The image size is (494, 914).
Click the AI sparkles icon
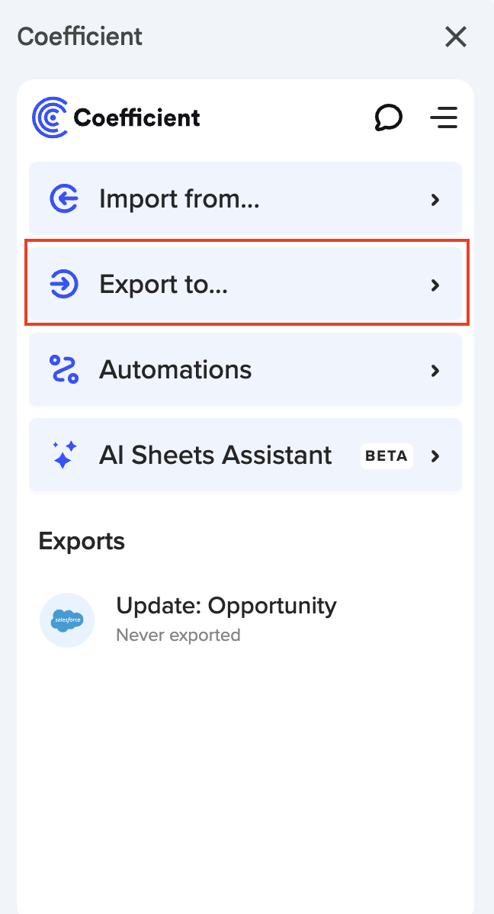click(x=64, y=455)
